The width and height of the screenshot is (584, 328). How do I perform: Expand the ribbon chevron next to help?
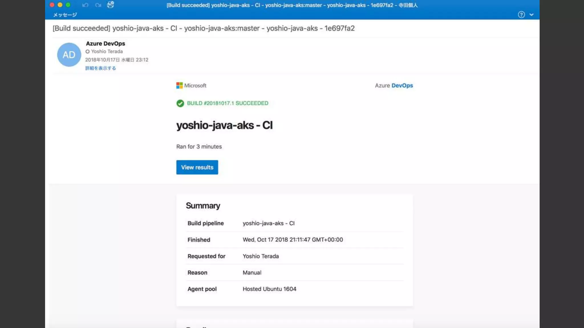pyautogui.click(x=532, y=15)
